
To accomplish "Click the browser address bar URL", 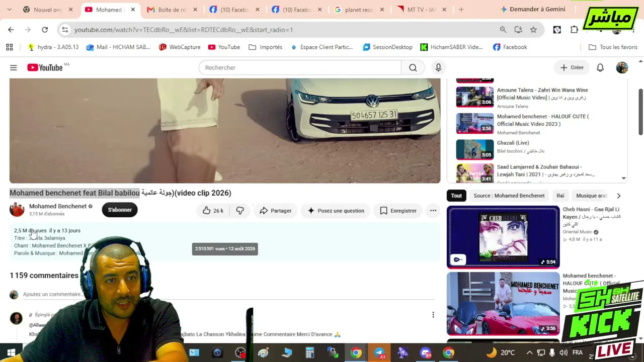I will tap(183, 30).
